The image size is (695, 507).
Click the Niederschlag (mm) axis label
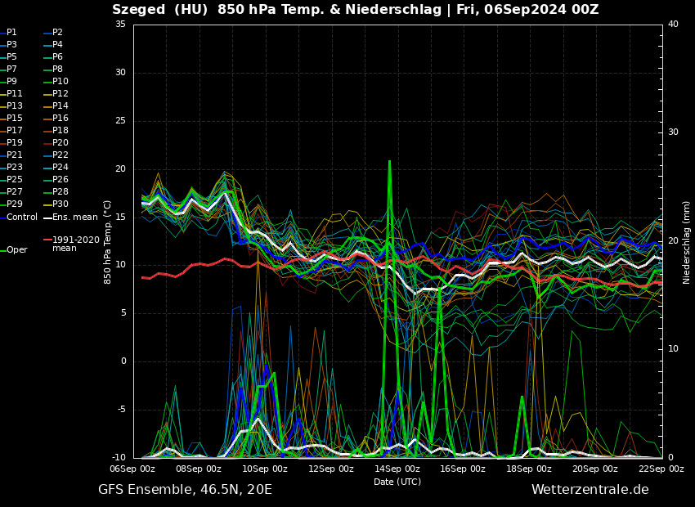coord(687,242)
